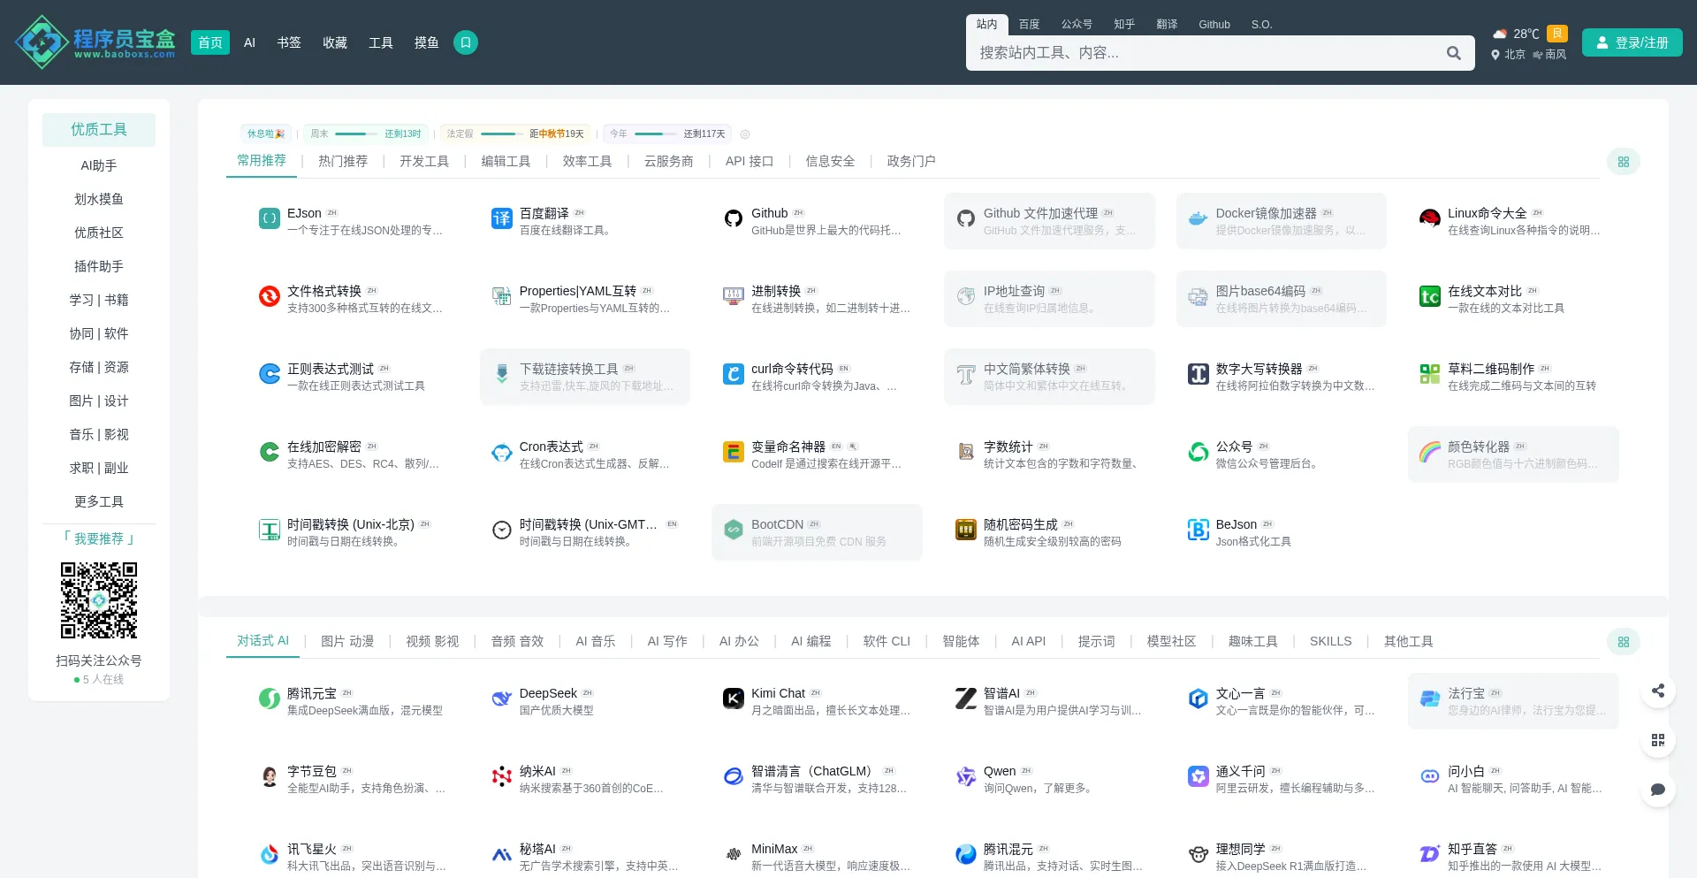Switch to the AI 编程 tab
This screenshot has height=878, width=1697.
[x=810, y=641]
